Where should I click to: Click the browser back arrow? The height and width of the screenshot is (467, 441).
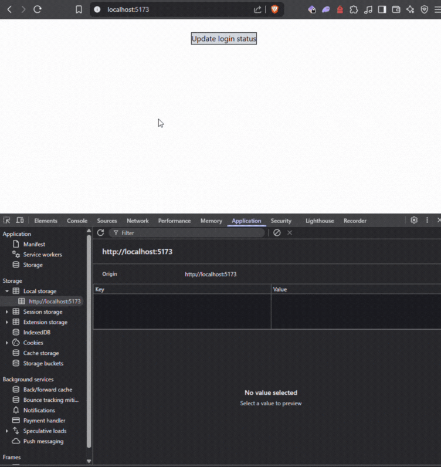click(9, 9)
